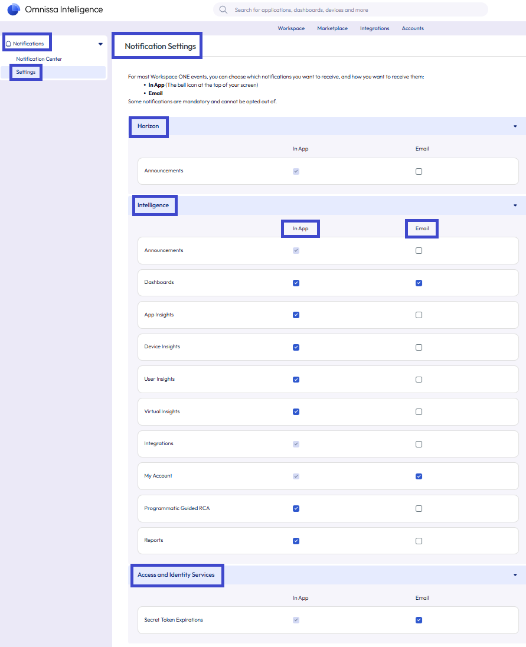The image size is (526, 647).
Task: Uncheck In App for Reports
Action: tap(296, 541)
